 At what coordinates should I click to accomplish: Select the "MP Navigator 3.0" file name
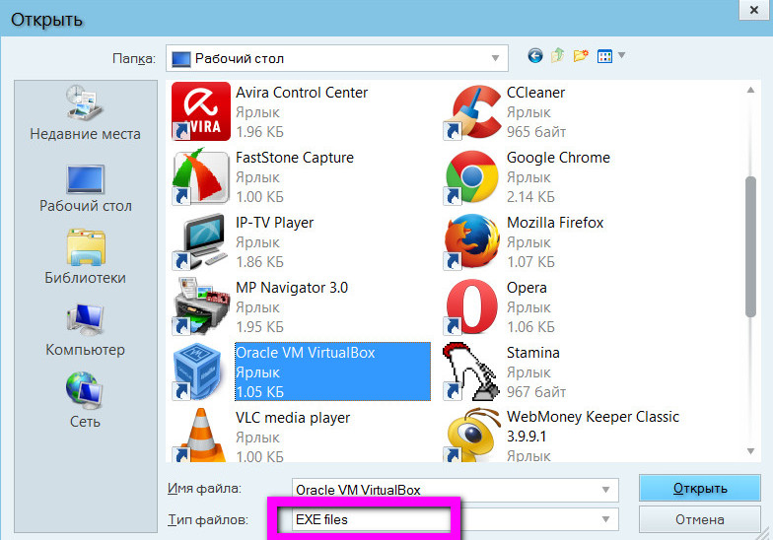pos(292,288)
